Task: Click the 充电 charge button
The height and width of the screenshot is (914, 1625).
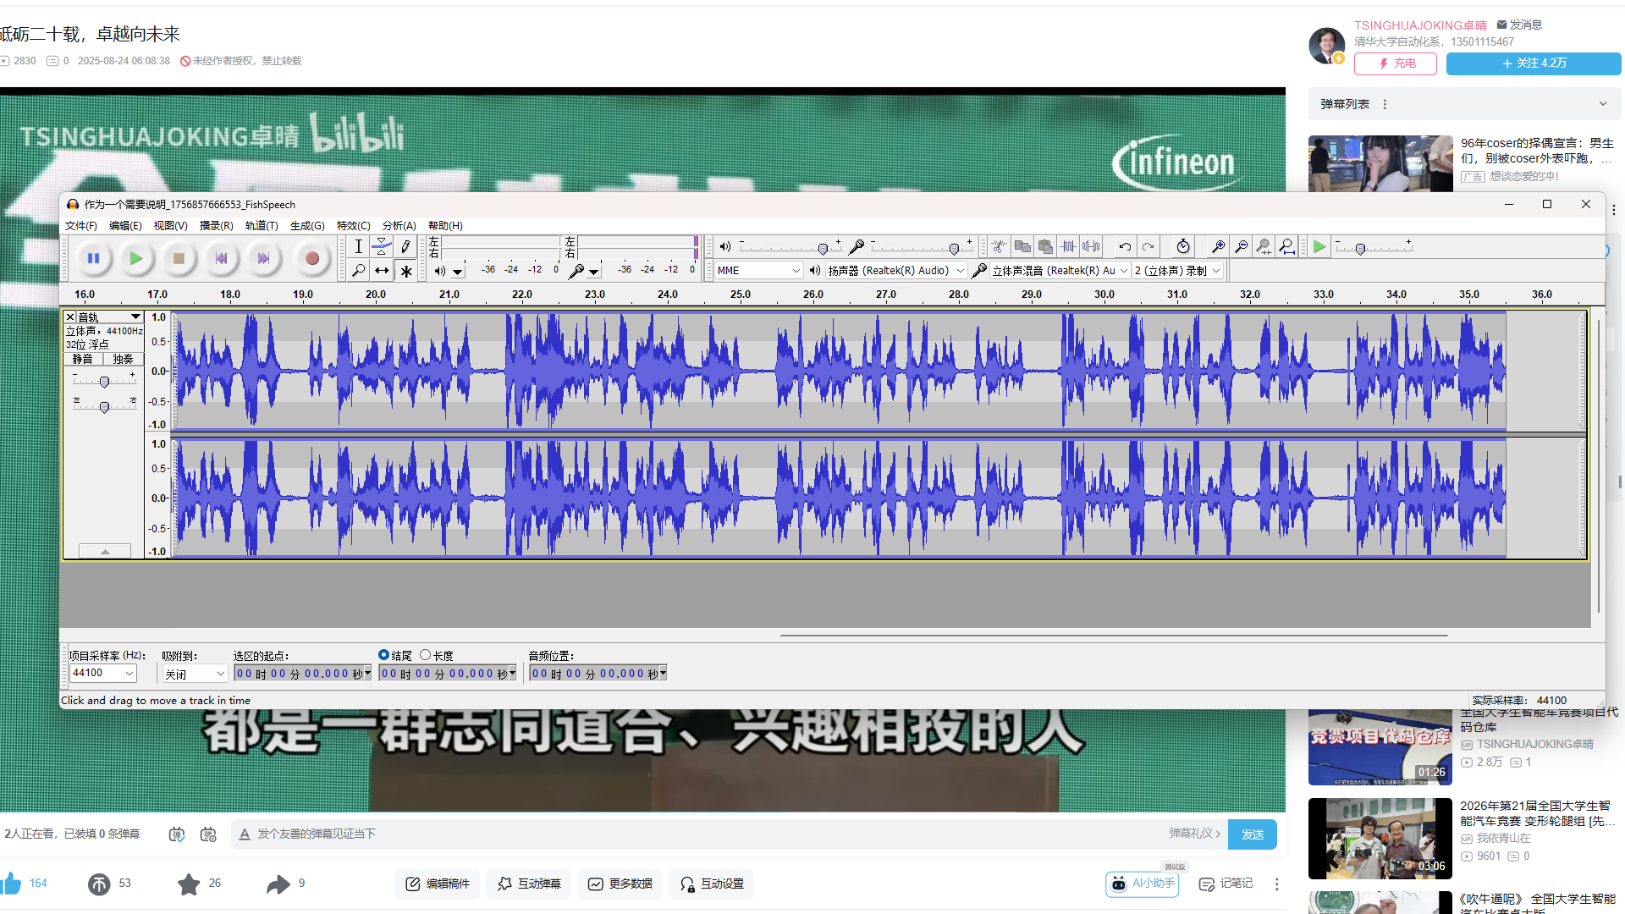Action: tap(1395, 63)
